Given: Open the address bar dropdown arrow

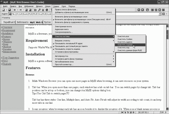Looking at the screenshot, I should coord(160,14).
